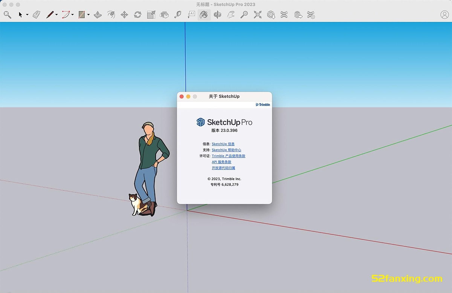
Task: Expand the Arc tool dropdown arrow
Action: pyautogui.click(x=72, y=15)
